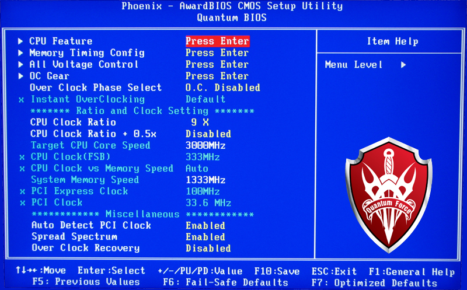Click the Auto value for memory speed ratio
Image resolution: width=467 pixels, height=290 pixels.
coord(197,169)
